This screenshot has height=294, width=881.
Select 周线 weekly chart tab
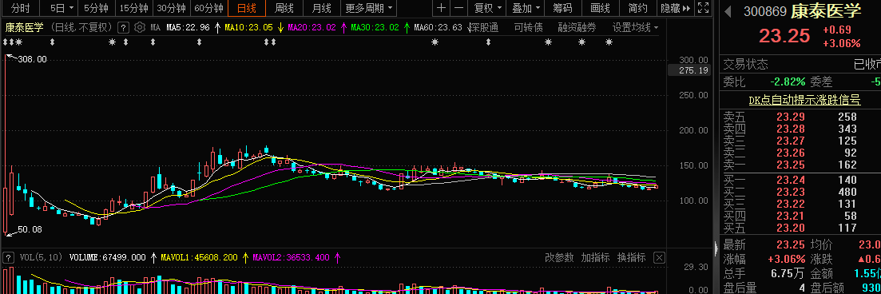284,8
